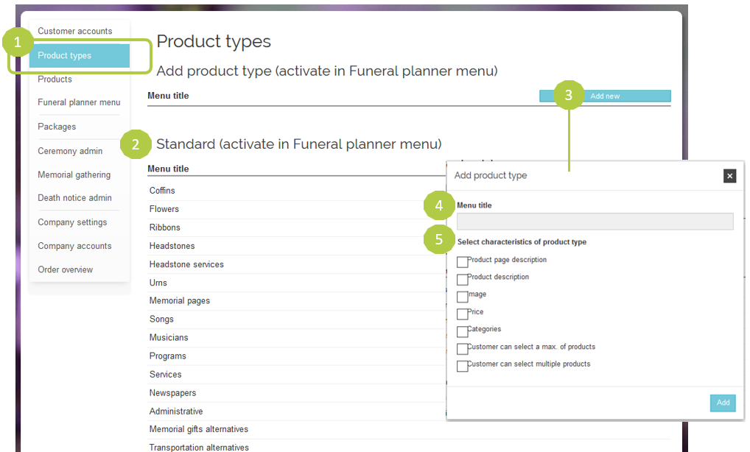Screen dimensions: 750x452
Task: Open Company settings in sidebar
Action: pyautogui.click(x=72, y=222)
